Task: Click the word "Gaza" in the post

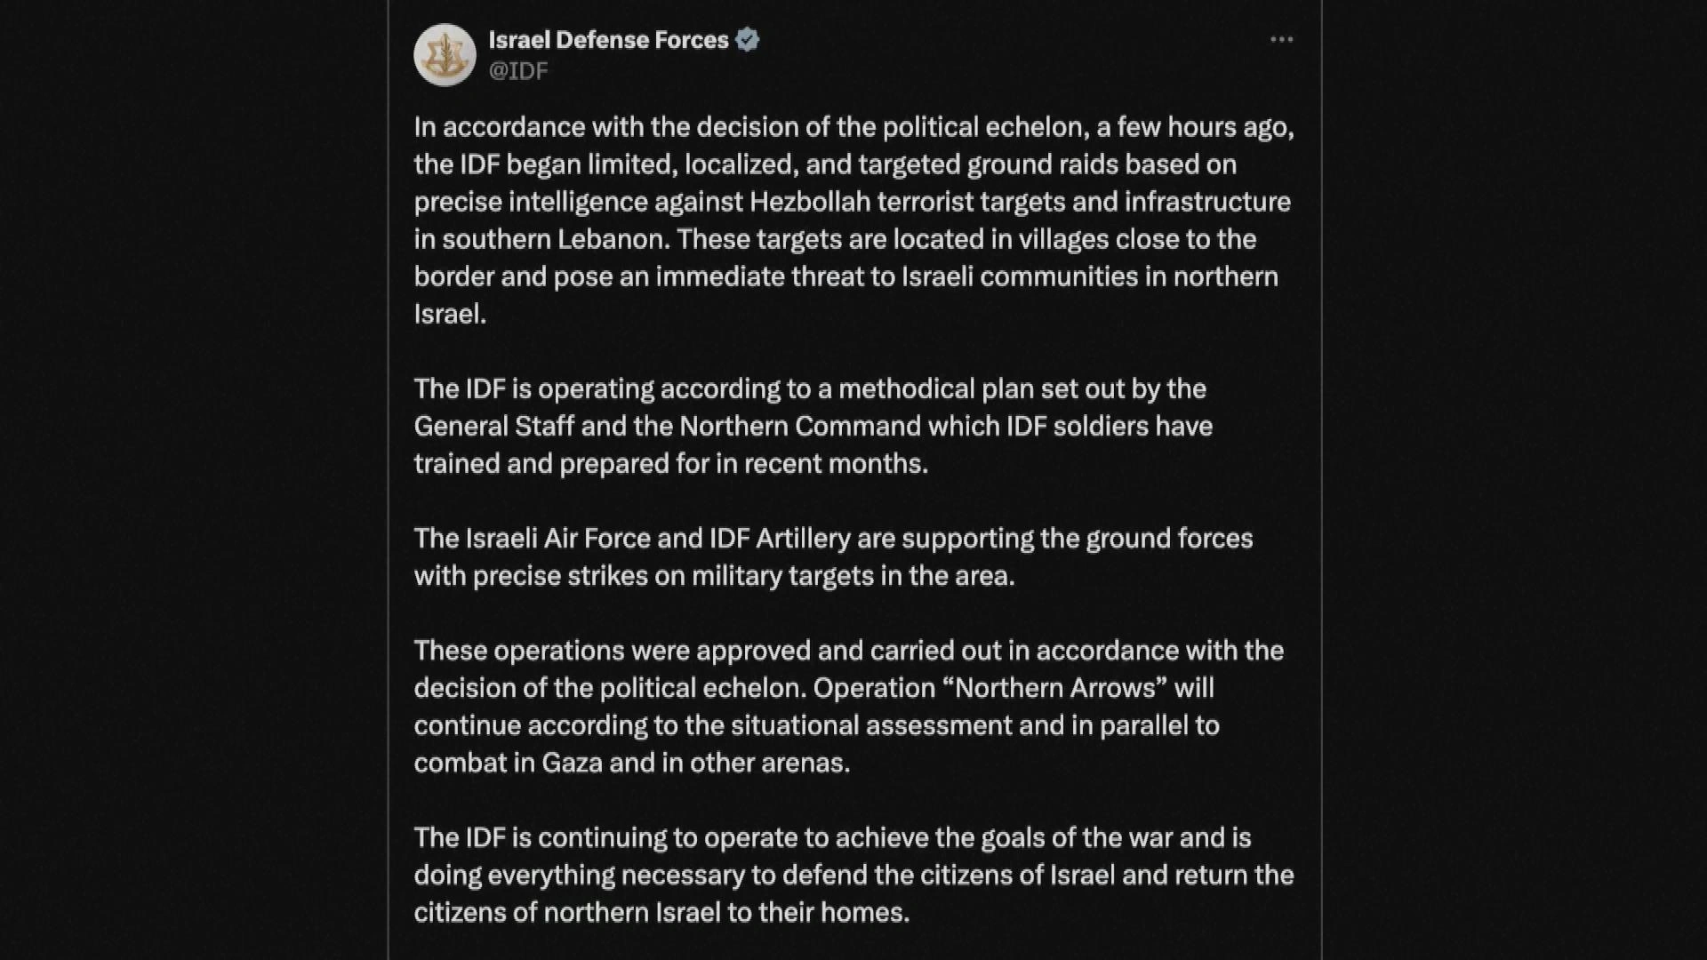Action: [x=572, y=763]
